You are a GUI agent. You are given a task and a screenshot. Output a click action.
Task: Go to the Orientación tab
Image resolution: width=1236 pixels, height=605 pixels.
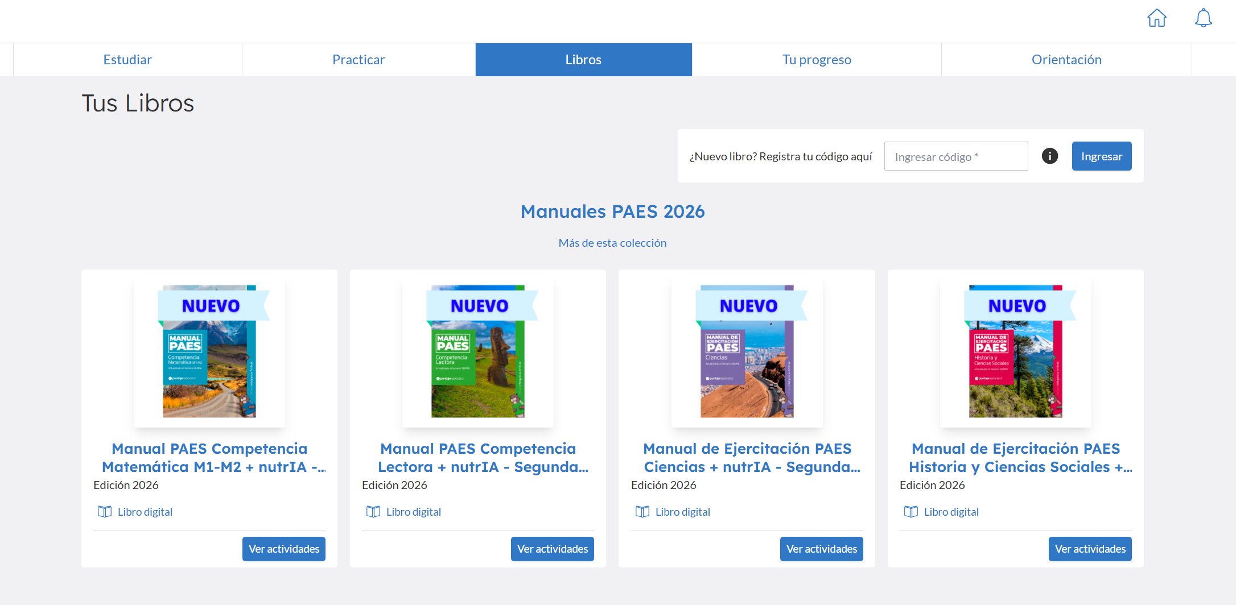tap(1066, 60)
